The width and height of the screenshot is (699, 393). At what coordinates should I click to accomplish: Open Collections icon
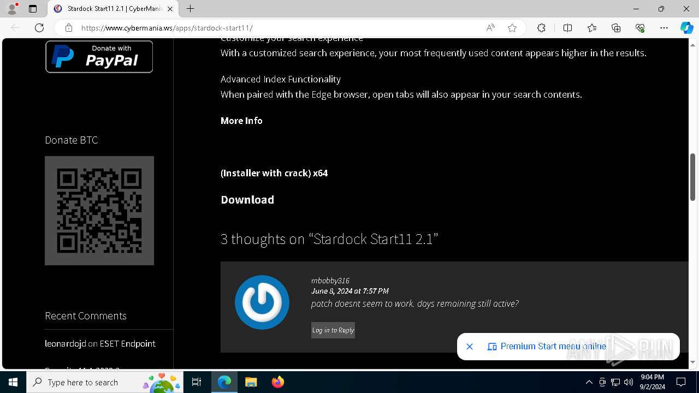[x=616, y=28]
